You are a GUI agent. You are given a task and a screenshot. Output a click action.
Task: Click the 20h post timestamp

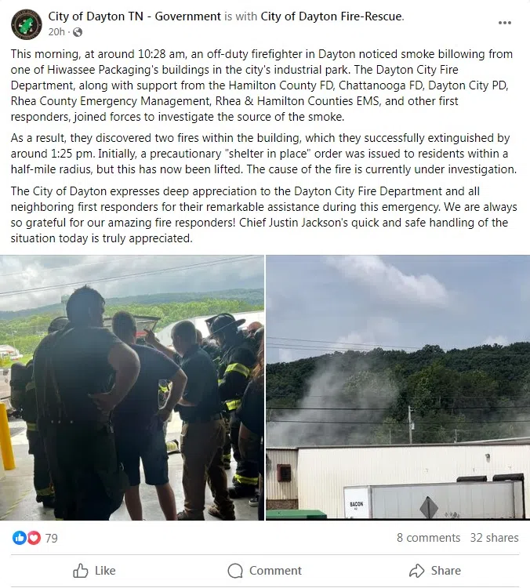pos(56,32)
